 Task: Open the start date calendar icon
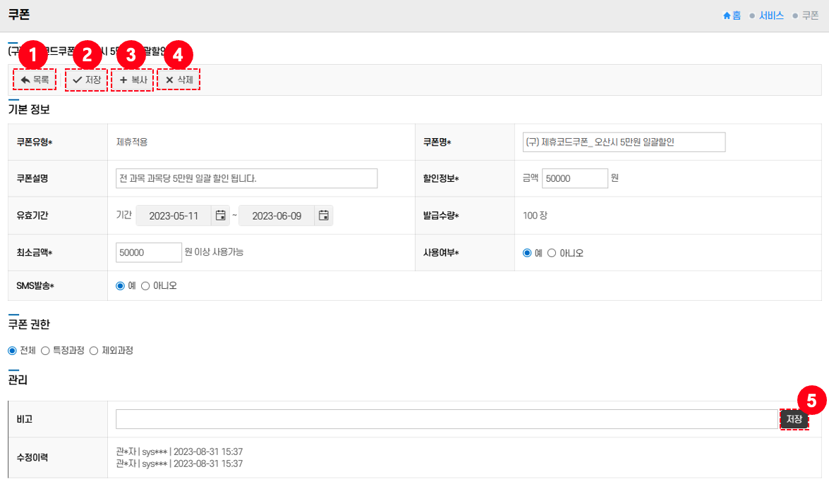click(221, 216)
